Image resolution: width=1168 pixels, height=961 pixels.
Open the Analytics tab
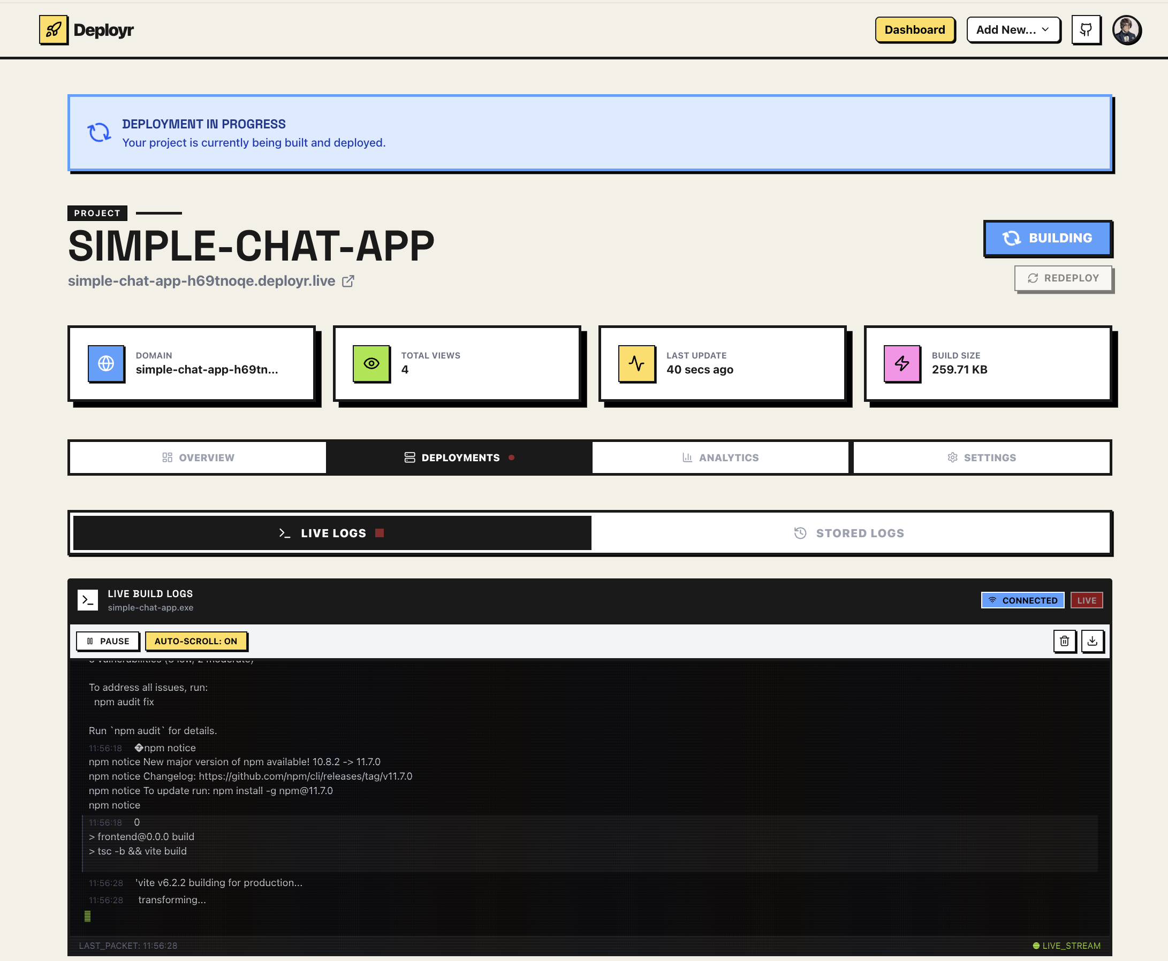pyautogui.click(x=720, y=458)
